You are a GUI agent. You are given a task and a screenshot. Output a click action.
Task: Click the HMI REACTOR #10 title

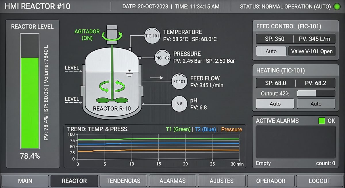click(x=37, y=6)
